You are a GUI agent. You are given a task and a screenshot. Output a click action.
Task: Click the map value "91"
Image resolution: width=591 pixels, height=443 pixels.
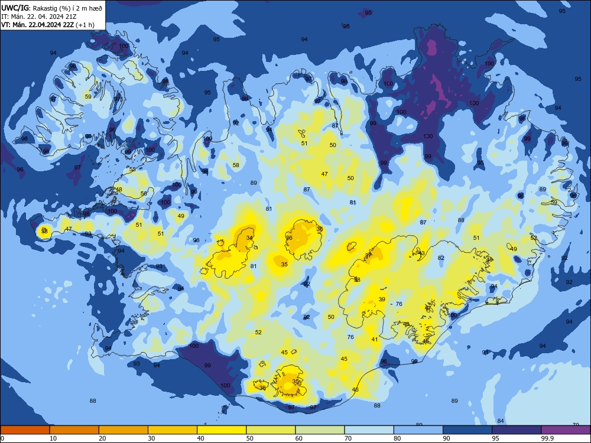(x=485, y=352)
